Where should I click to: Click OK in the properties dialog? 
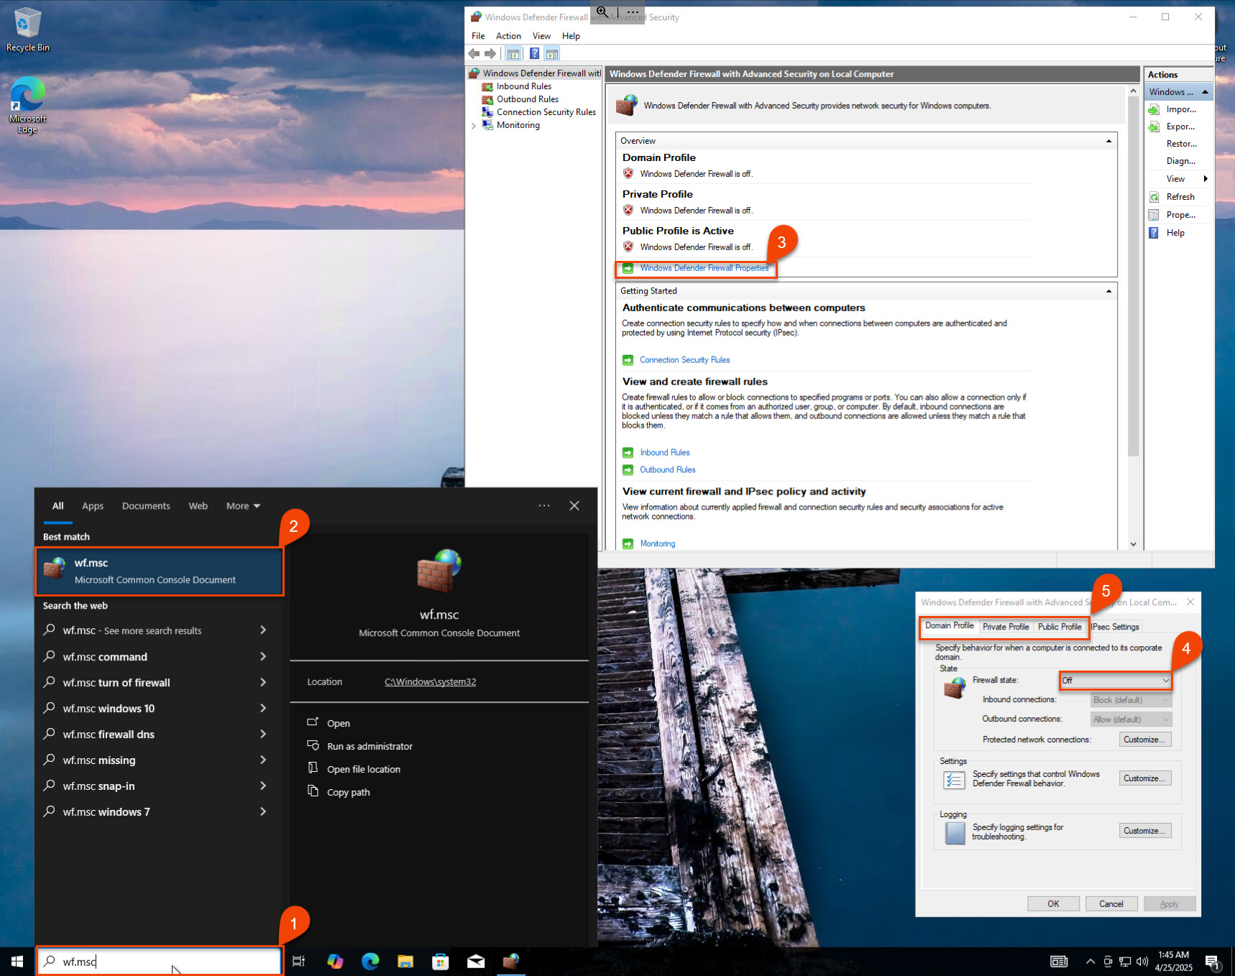pos(1053,904)
